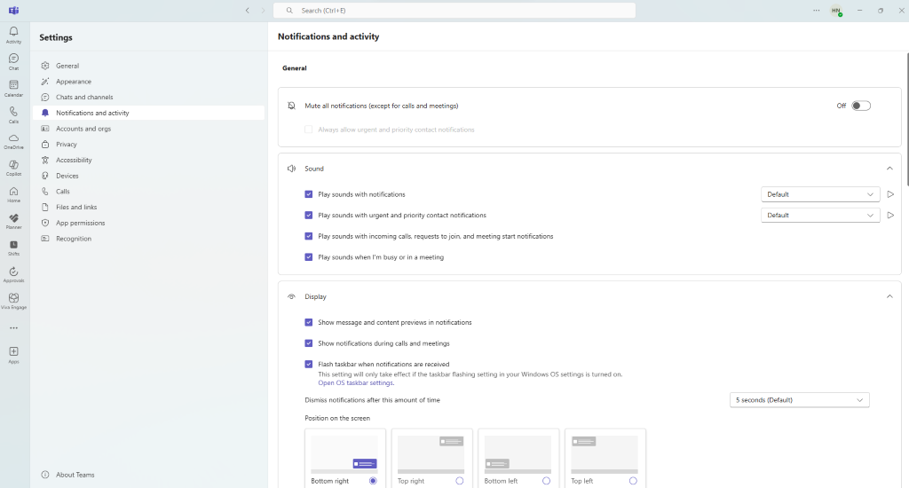Viewport: 909px width, 488px height.
Task: Click the search magnifier icon
Action: [289, 11]
